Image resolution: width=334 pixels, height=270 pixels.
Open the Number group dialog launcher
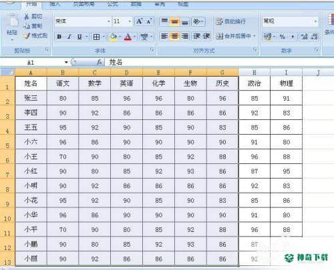point(317,50)
